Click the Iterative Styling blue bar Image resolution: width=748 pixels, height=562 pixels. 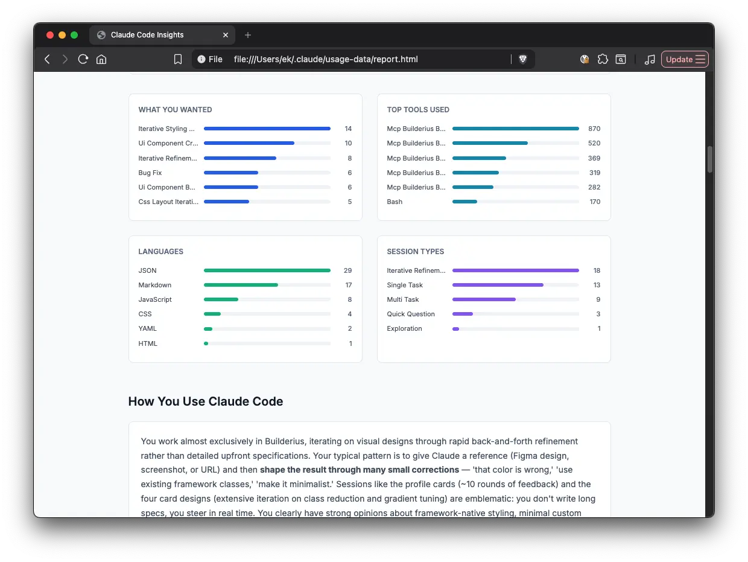pyautogui.click(x=267, y=129)
